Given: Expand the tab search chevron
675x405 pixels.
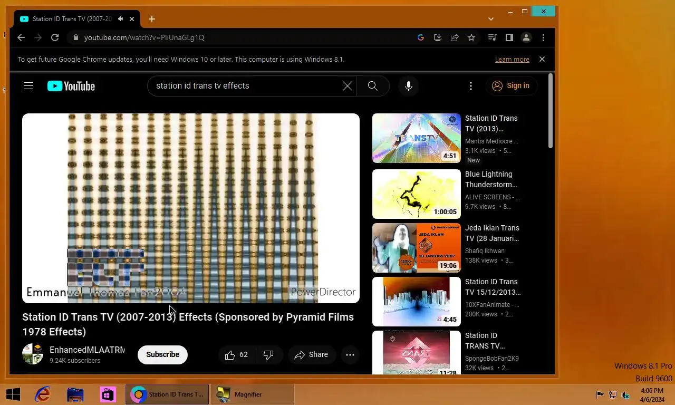Looking at the screenshot, I should [x=491, y=19].
